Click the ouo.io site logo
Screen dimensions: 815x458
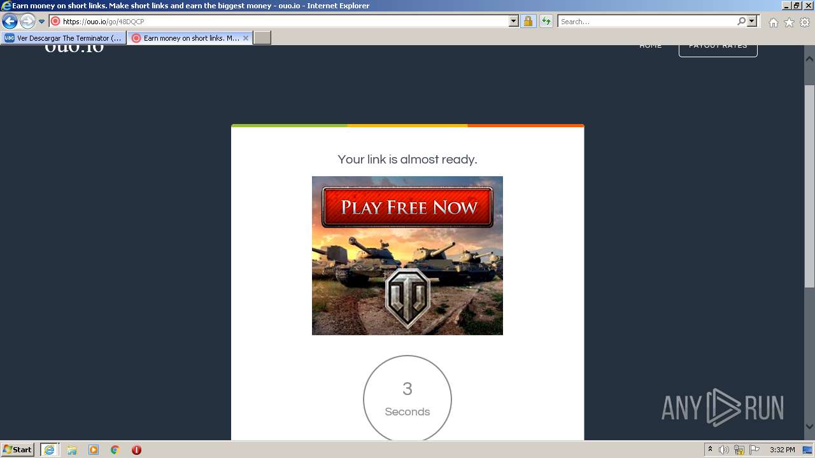[74, 47]
